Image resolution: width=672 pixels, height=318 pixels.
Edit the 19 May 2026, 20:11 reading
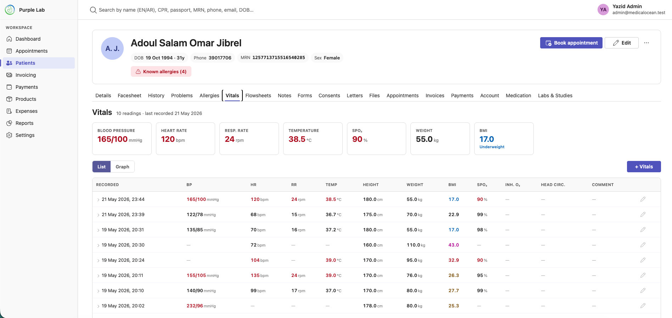pos(643,275)
